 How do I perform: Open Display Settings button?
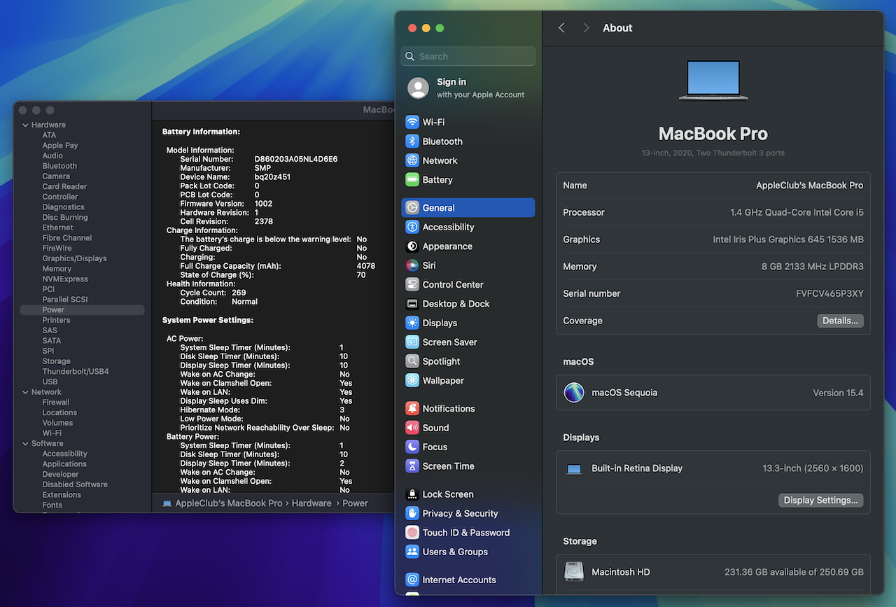[820, 501]
